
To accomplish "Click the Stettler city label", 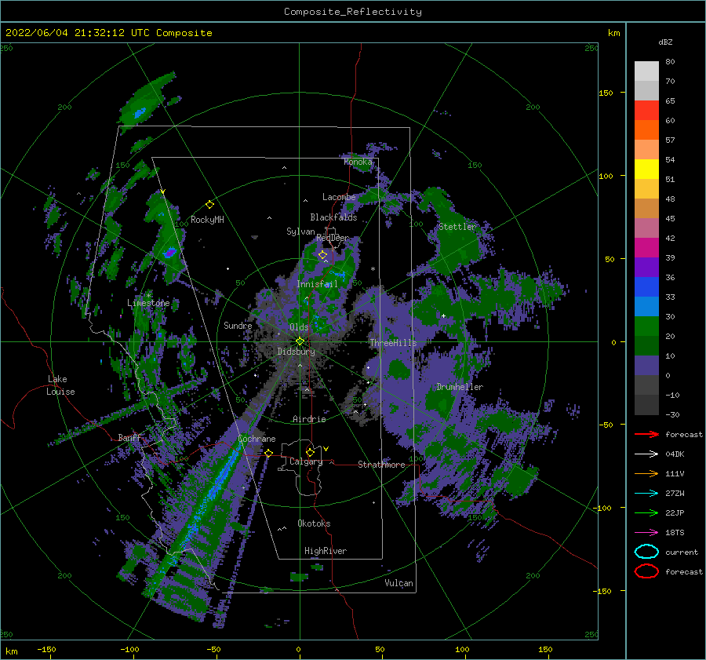I will (x=457, y=227).
